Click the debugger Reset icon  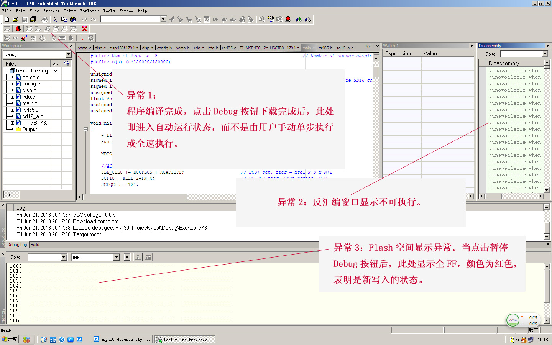coord(7,29)
